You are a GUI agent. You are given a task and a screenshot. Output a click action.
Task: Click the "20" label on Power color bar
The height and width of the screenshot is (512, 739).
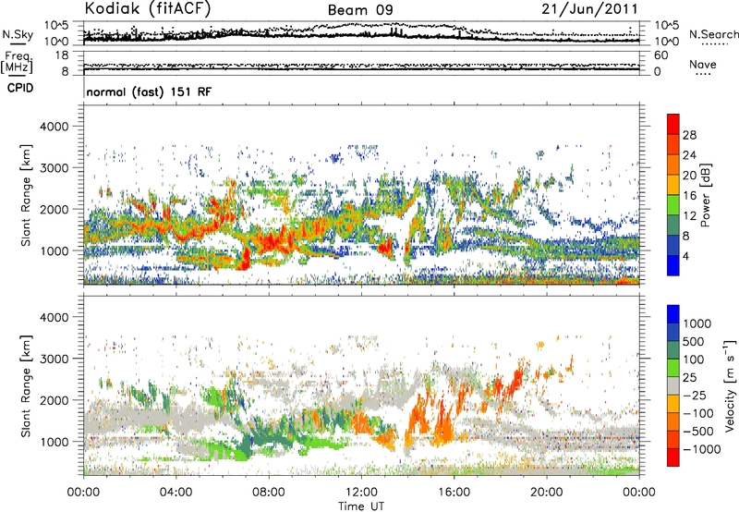pyautogui.click(x=689, y=176)
